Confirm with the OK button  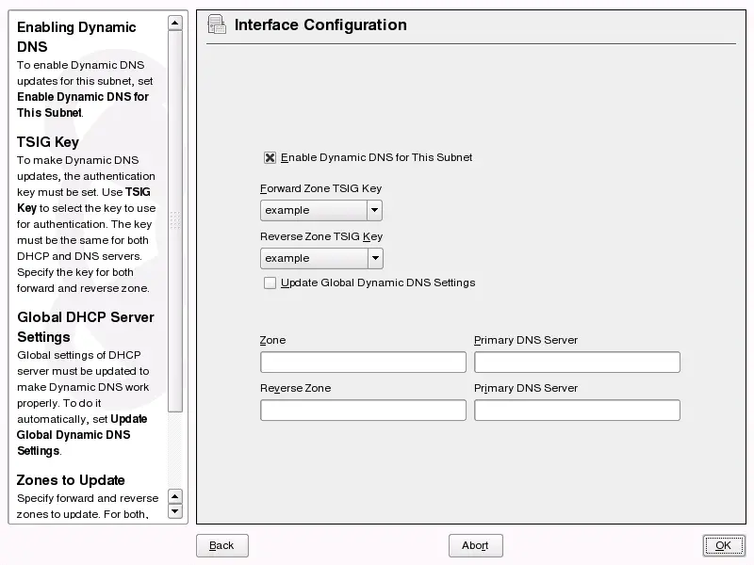723,545
